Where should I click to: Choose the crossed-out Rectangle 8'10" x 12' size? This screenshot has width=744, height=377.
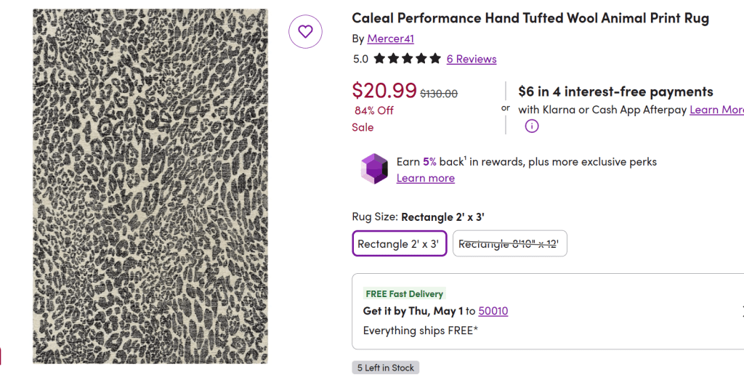[509, 244]
